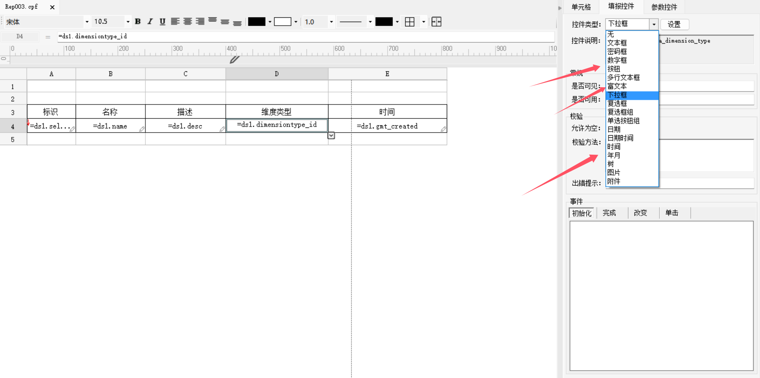The height and width of the screenshot is (378, 760).
Task: Toggle underline formatting
Action: point(162,22)
